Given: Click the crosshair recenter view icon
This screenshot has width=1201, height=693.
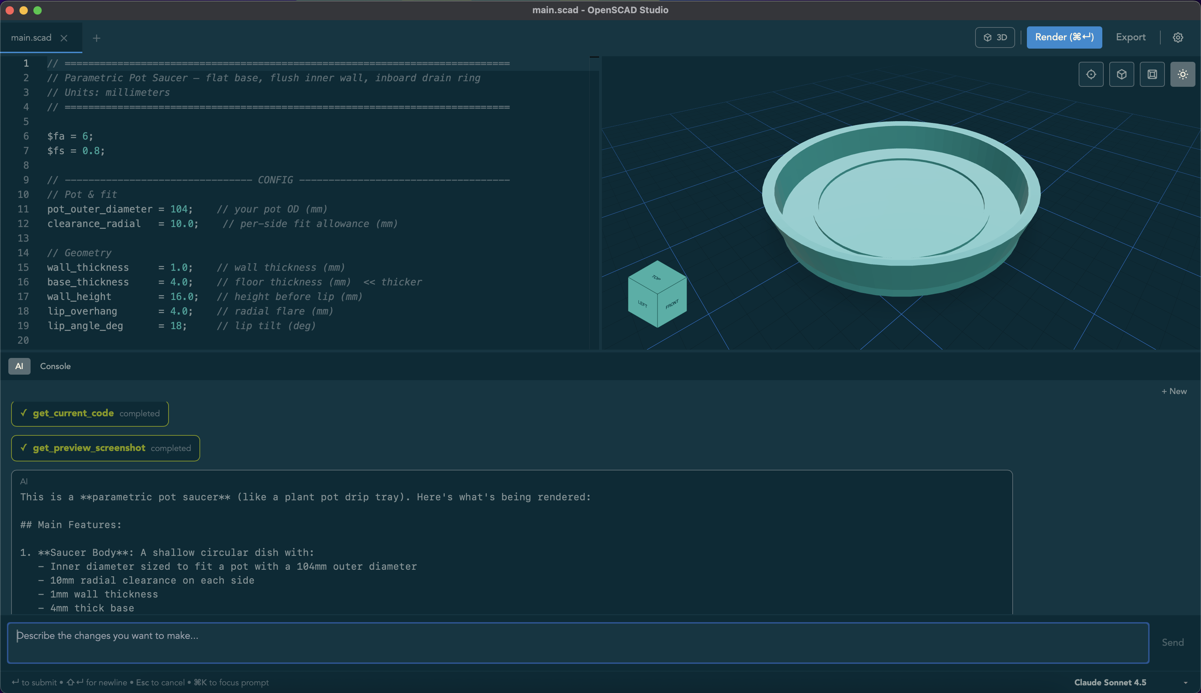Looking at the screenshot, I should [1091, 74].
